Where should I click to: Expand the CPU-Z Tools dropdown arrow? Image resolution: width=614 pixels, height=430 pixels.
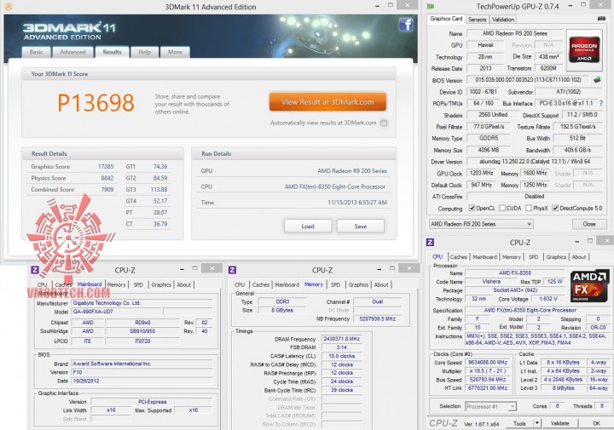[x=537, y=423]
